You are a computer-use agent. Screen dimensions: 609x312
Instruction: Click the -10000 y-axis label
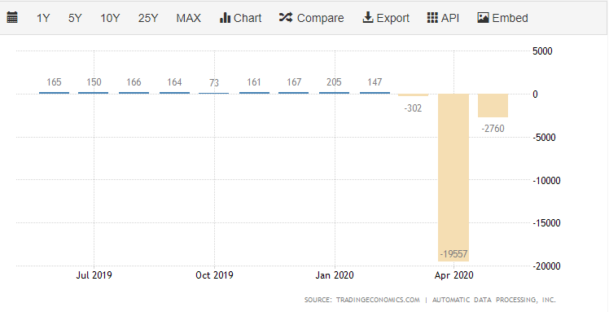pos(546,180)
